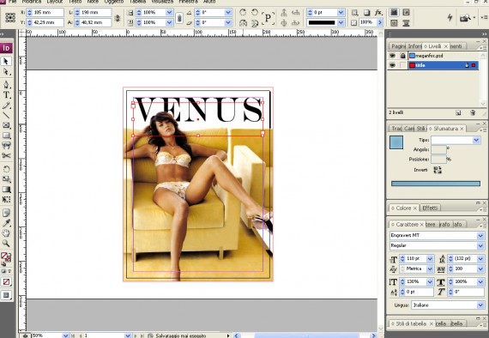Select the Hand tool

(x=6, y=233)
